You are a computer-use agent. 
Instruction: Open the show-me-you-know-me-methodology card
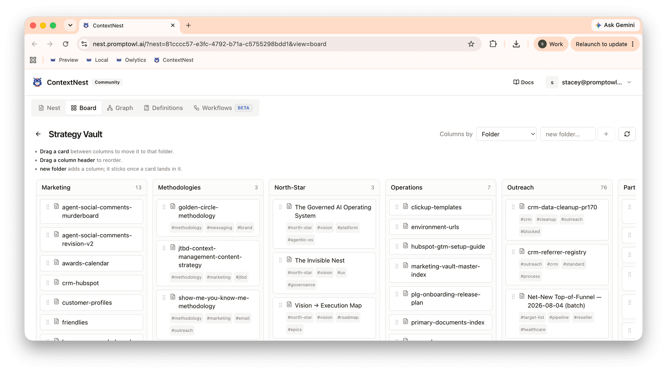click(208, 314)
